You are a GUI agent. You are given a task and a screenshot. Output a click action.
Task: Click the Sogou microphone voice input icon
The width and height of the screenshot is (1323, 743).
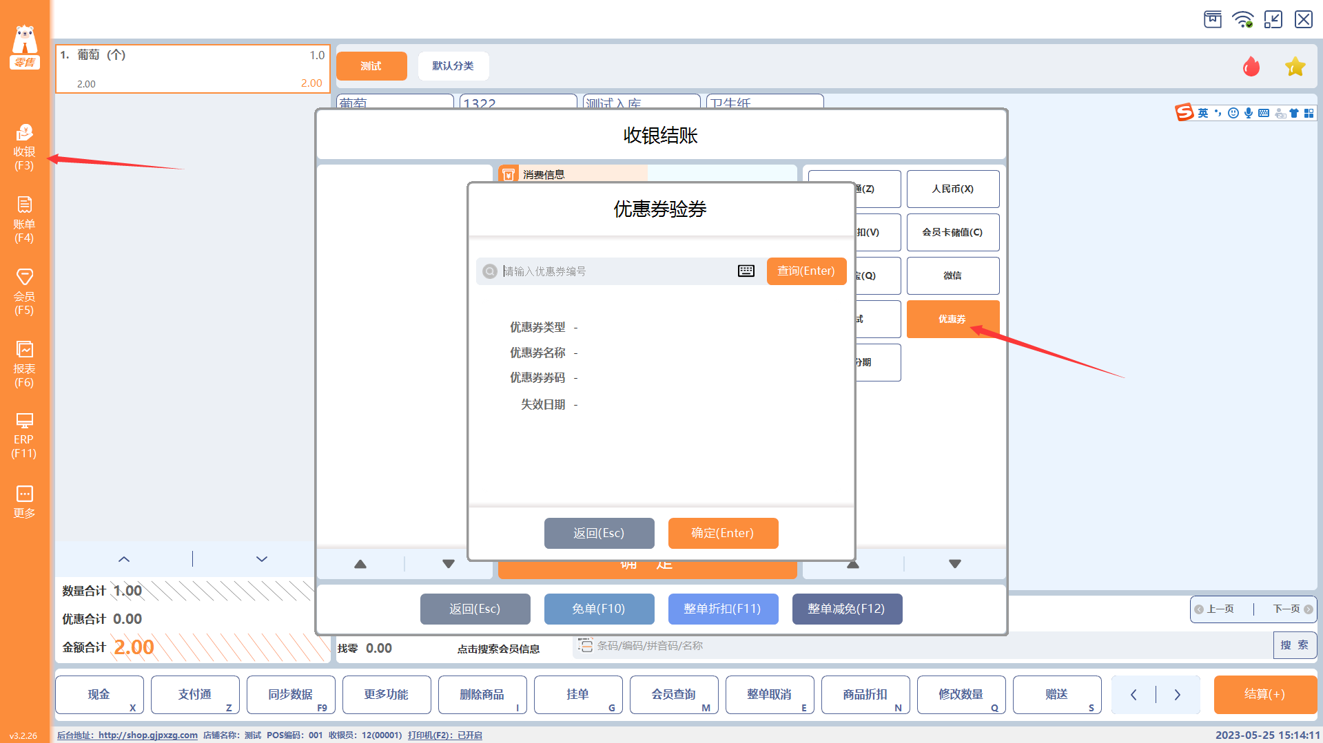pyautogui.click(x=1249, y=113)
